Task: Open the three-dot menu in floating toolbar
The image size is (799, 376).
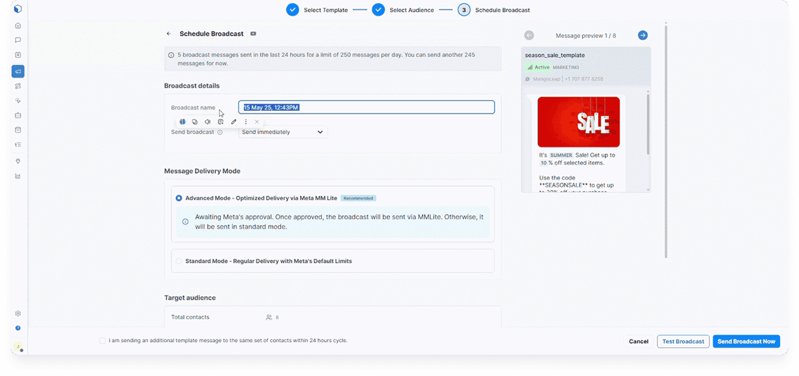Action: point(246,122)
